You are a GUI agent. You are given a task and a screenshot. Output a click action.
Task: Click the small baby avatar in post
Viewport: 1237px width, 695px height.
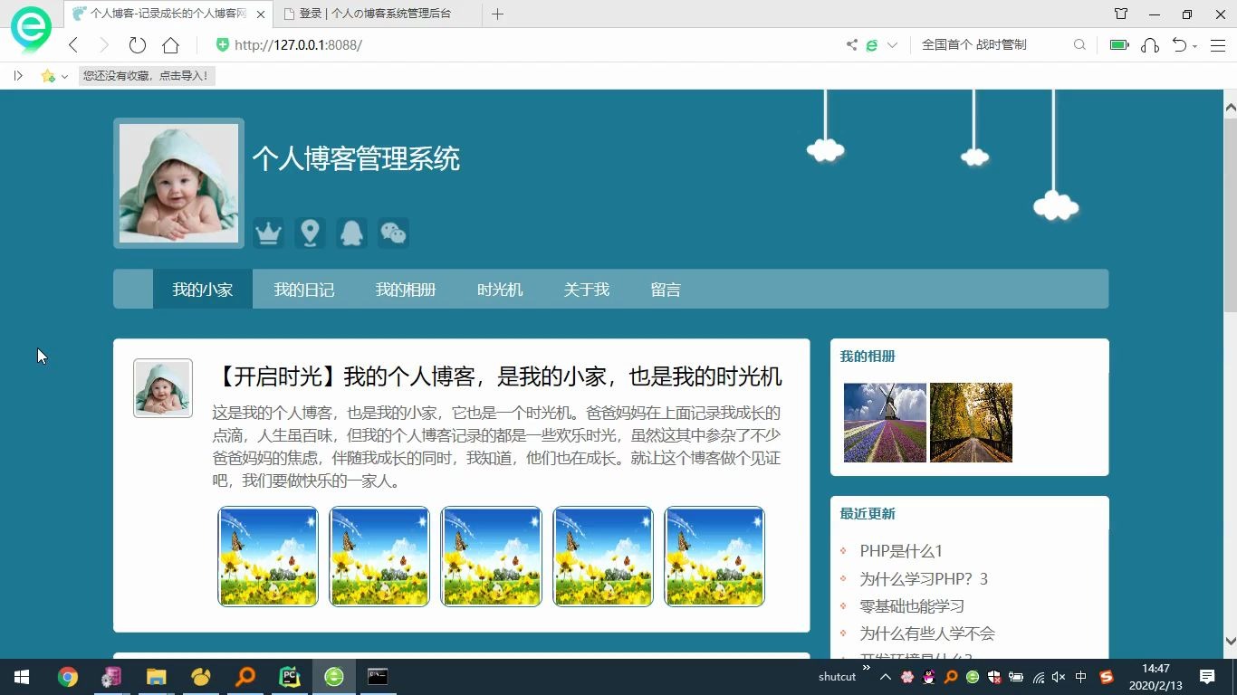pos(163,388)
